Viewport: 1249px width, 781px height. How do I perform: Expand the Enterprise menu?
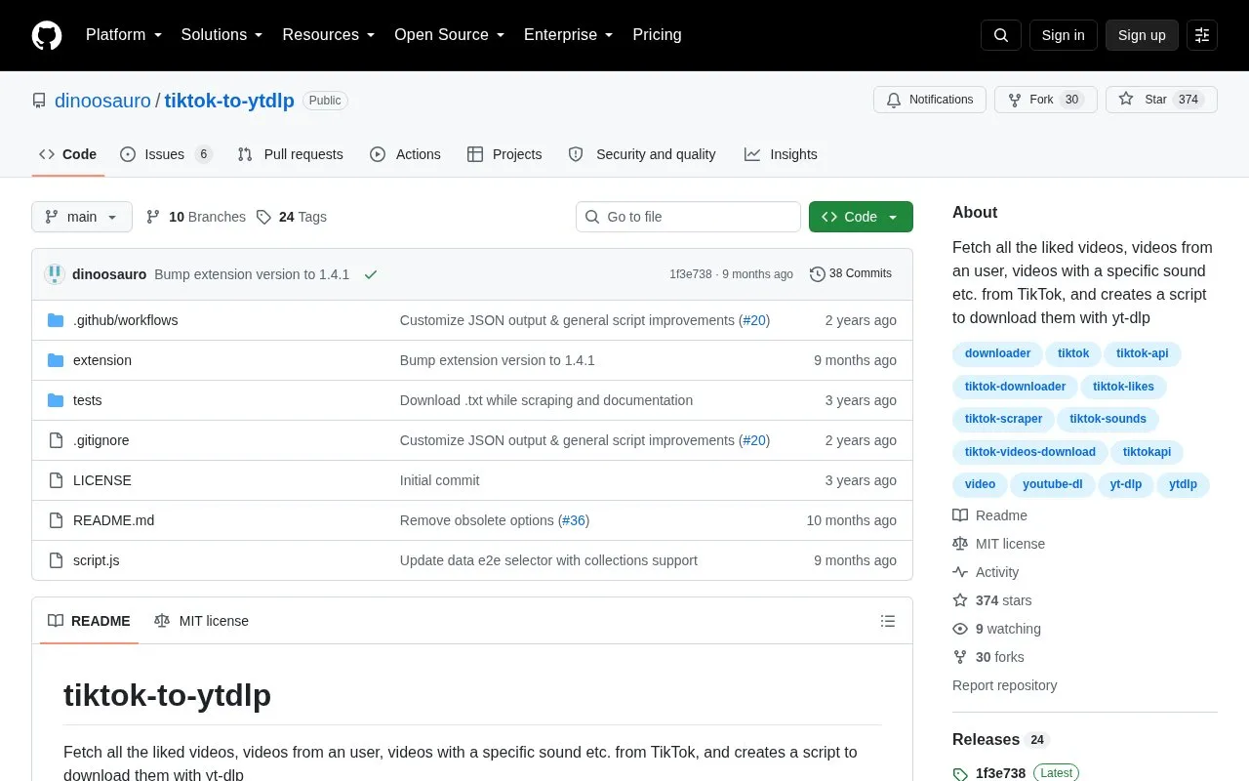568,35
